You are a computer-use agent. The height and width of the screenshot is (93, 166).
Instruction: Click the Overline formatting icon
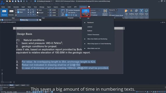pyautogui.click(x=33, y=12)
